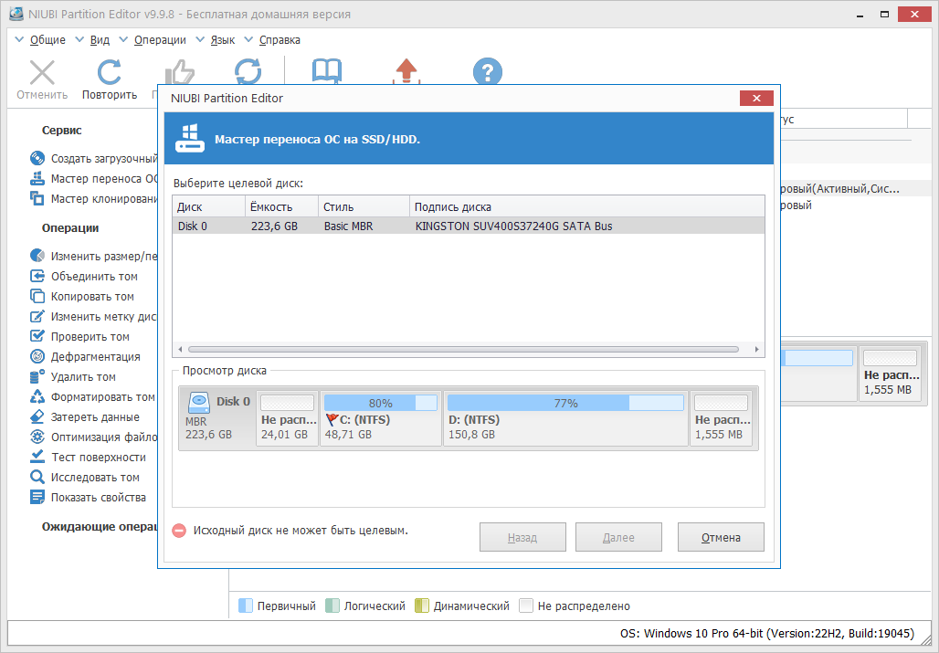Select the 1,555 MB unallocated block in wizard
This screenshot has height=653, width=939.
(722, 418)
